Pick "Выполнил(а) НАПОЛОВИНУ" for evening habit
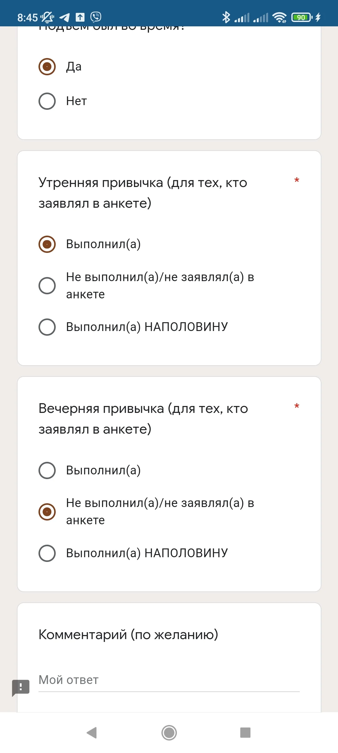 (47, 553)
